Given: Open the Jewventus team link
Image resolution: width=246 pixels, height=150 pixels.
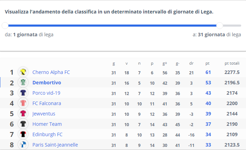Looking at the screenshot, I should click(x=44, y=114).
